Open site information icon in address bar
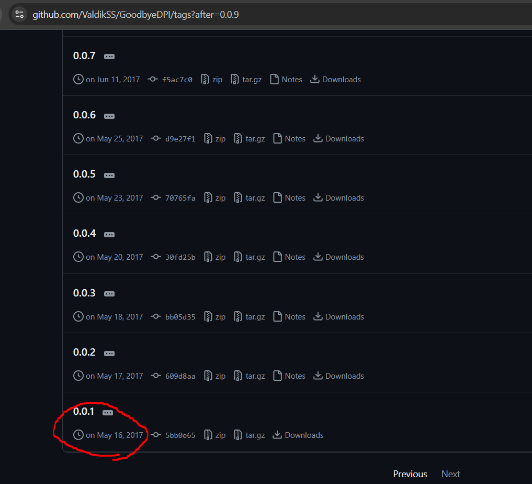This screenshot has height=484, width=532. coord(19,14)
